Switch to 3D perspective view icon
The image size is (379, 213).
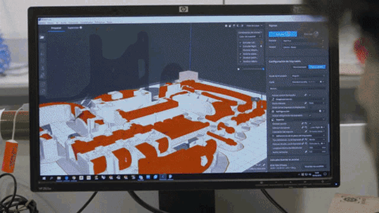point(226,25)
